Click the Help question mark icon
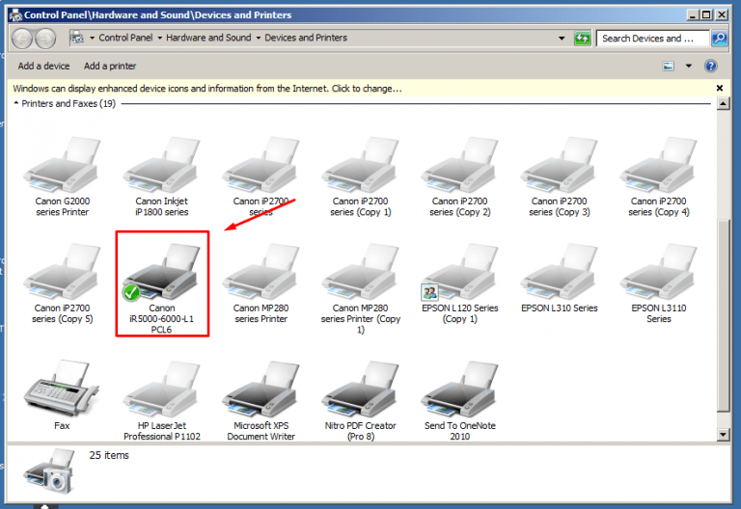 (x=710, y=67)
